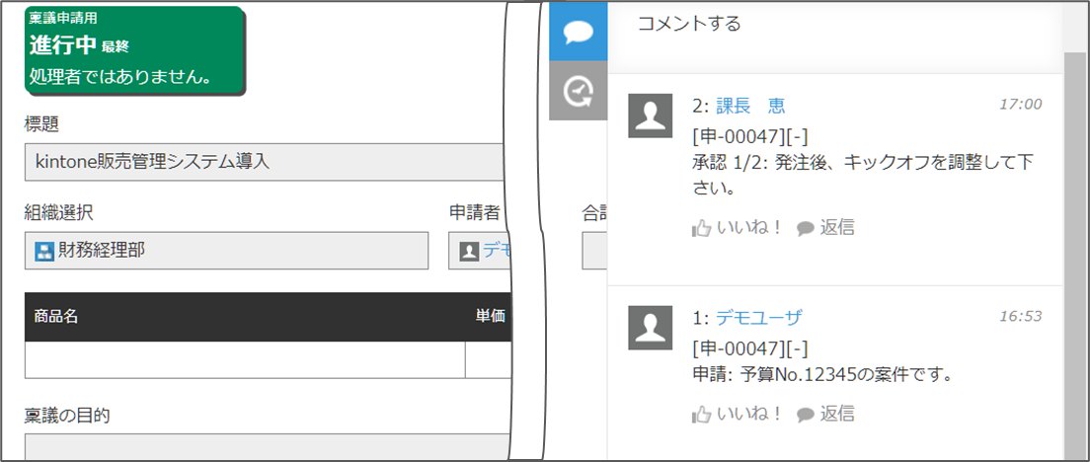Screen dimensions: 1090x462
Task: Click the user icon in 申請者 field
Action: [x=469, y=251]
